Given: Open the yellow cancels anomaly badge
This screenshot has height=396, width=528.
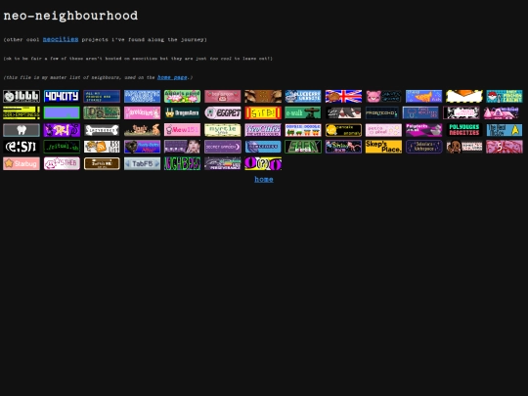Looking at the screenshot, I should (343, 130).
